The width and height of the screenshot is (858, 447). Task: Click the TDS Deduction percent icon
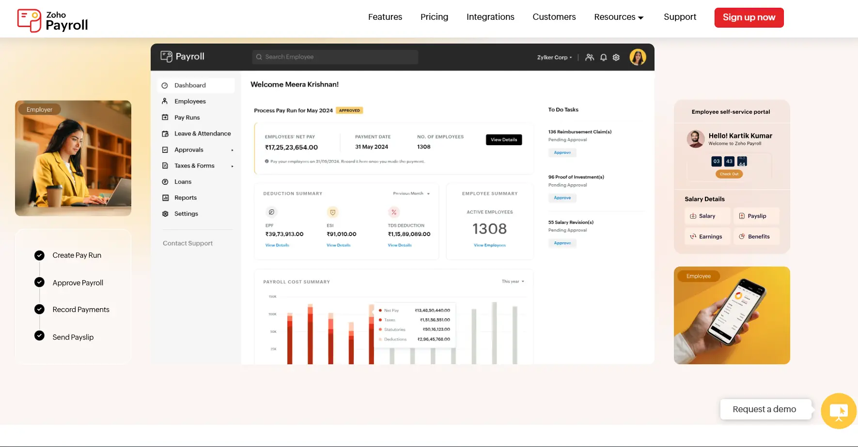pyautogui.click(x=394, y=212)
